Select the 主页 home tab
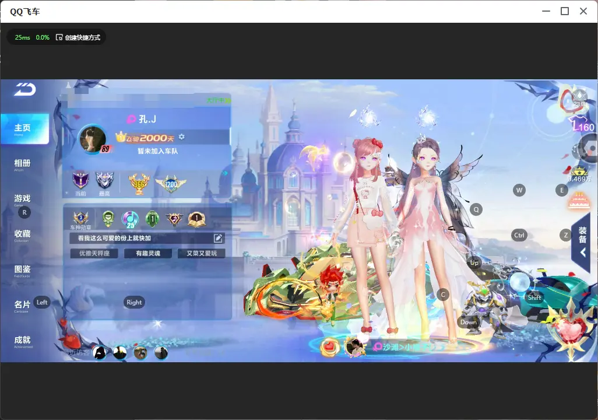The width and height of the screenshot is (598, 420). pyautogui.click(x=24, y=129)
